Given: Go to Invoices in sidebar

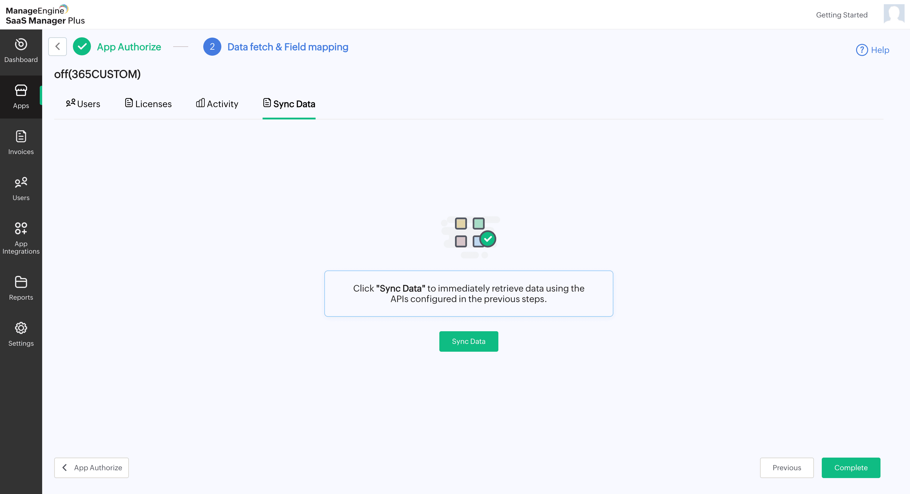Looking at the screenshot, I should pos(21,143).
